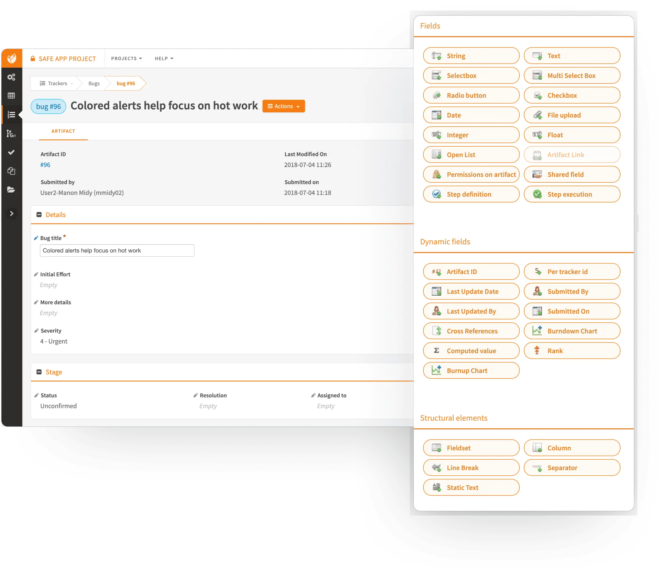Add a String field
The image size is (663, 574).
tap(471, 56)
